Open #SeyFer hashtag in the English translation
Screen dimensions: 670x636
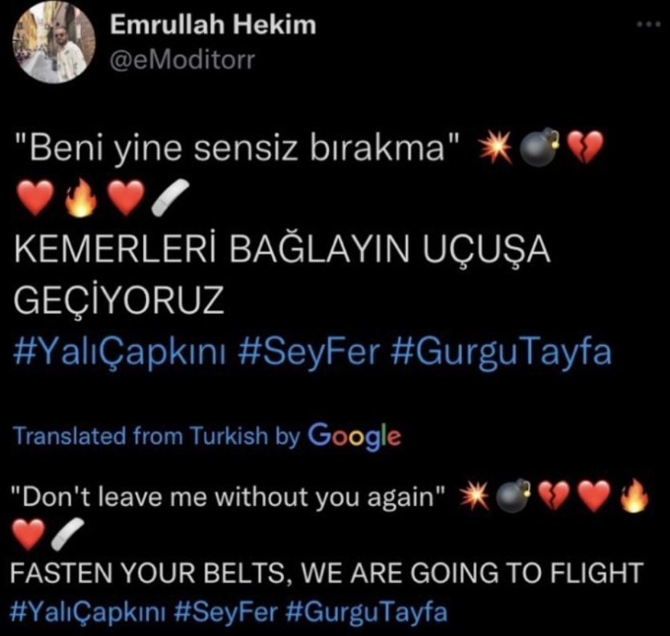click(226, 612)
